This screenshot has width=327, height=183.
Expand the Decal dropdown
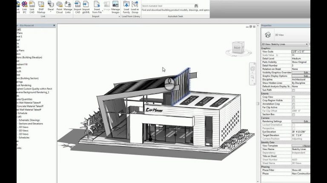pos(51,8)
